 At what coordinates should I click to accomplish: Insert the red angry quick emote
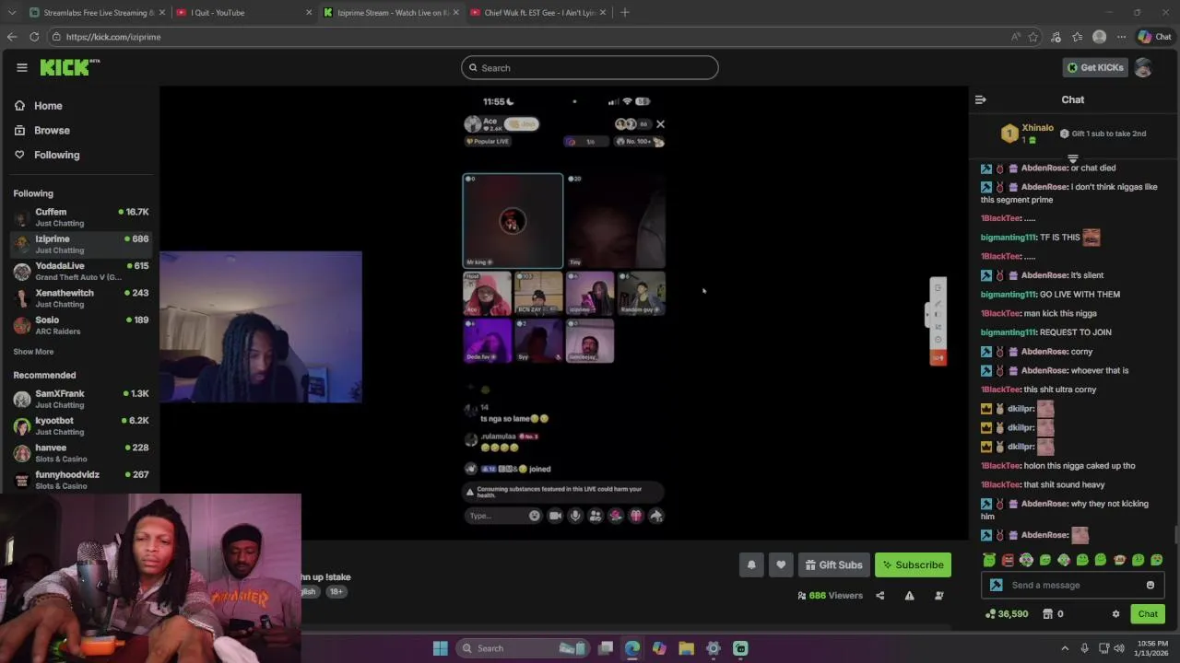[x=1008, y=560]
